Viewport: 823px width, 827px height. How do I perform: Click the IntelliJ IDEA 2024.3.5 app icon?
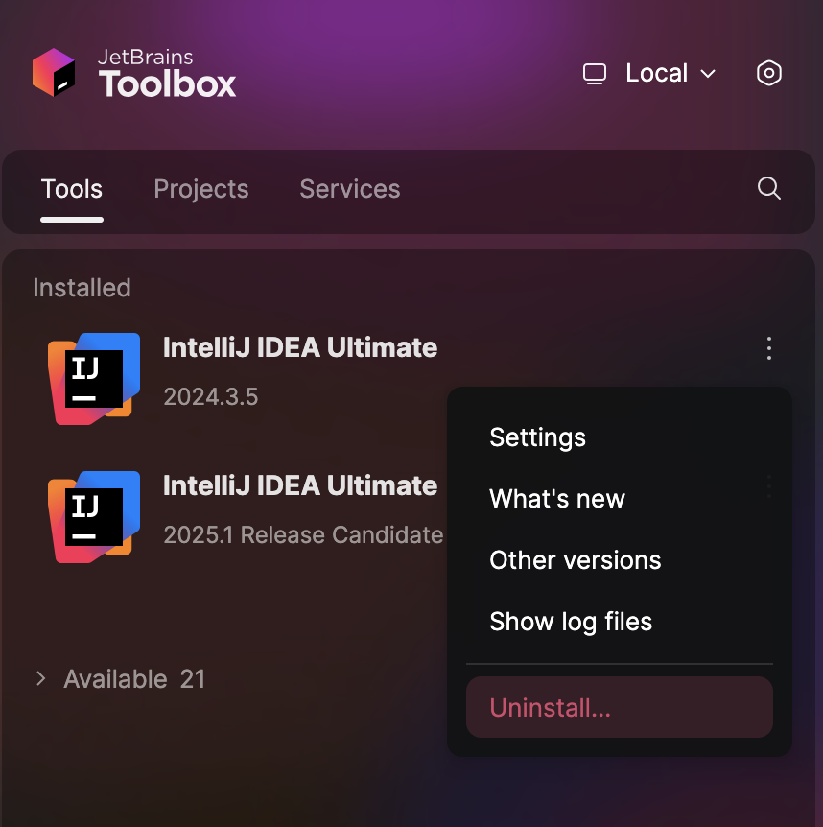[93, 378]
